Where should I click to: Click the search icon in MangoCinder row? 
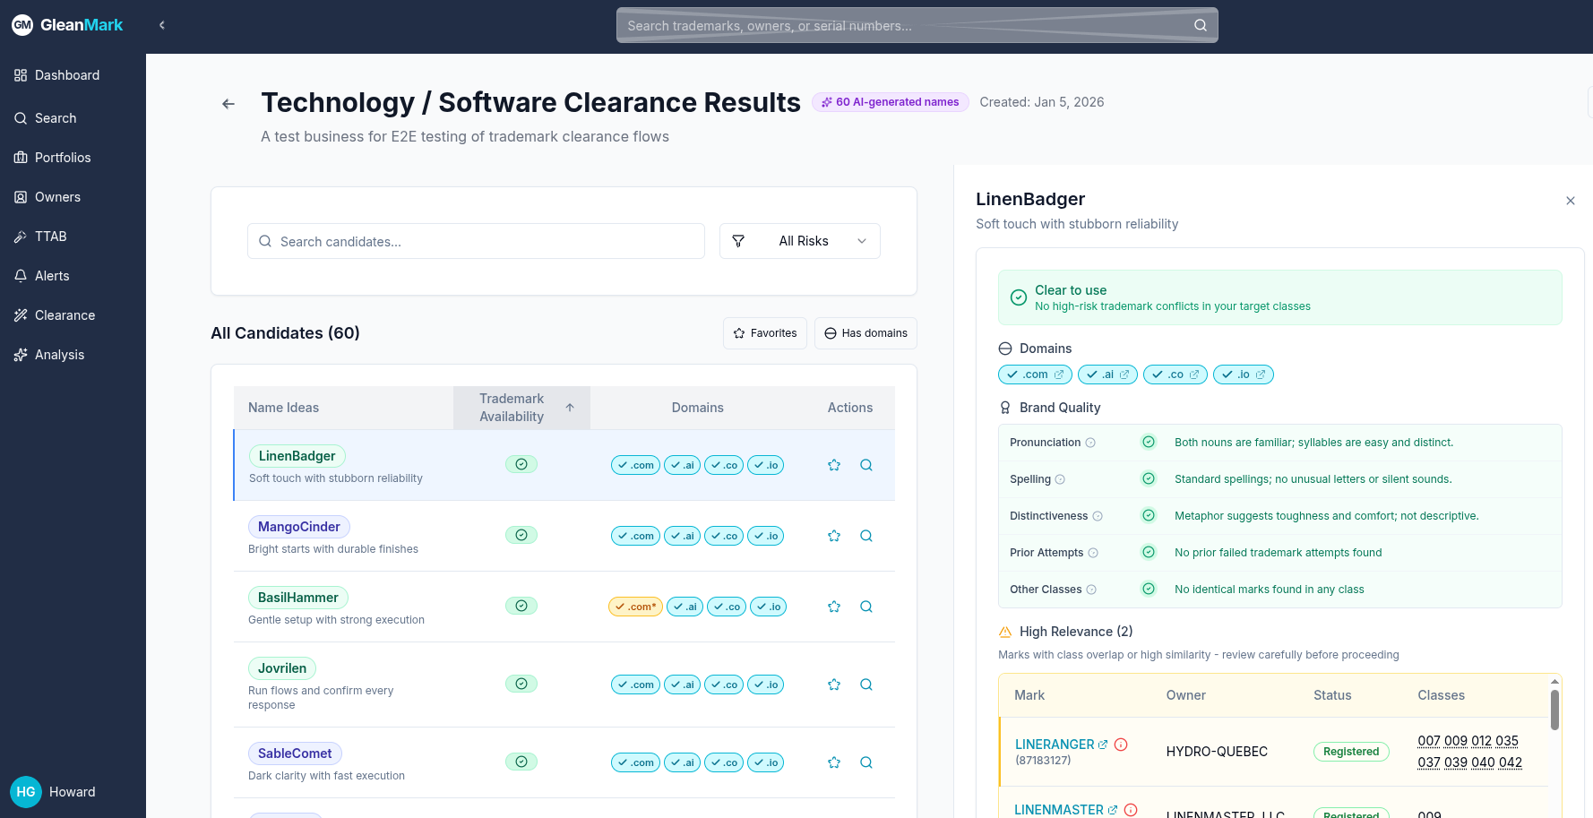(866, 536)
